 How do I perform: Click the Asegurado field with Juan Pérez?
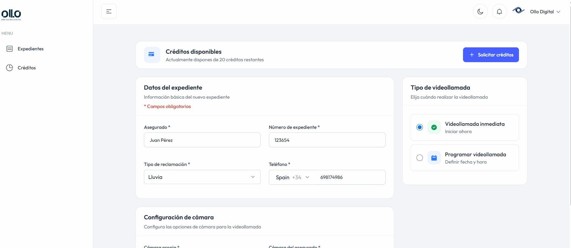pyautogui.click(x=202, y=140)
